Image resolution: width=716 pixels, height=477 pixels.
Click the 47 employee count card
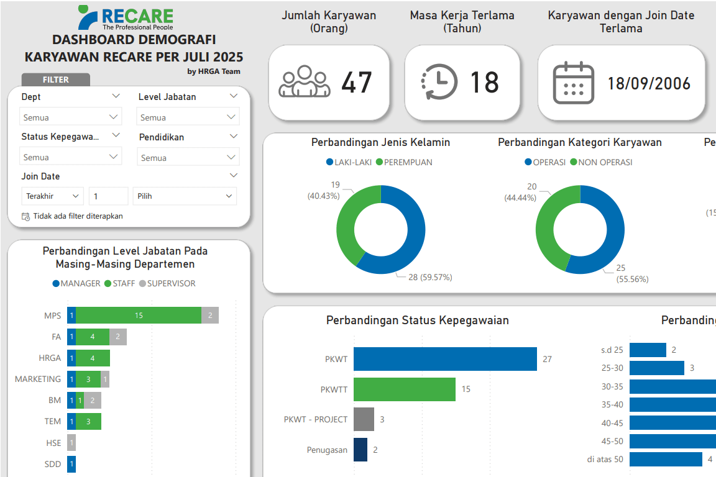(329, 83)
